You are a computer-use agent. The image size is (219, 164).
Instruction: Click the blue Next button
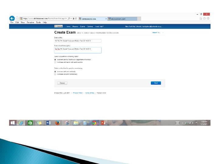coord(156,83)
